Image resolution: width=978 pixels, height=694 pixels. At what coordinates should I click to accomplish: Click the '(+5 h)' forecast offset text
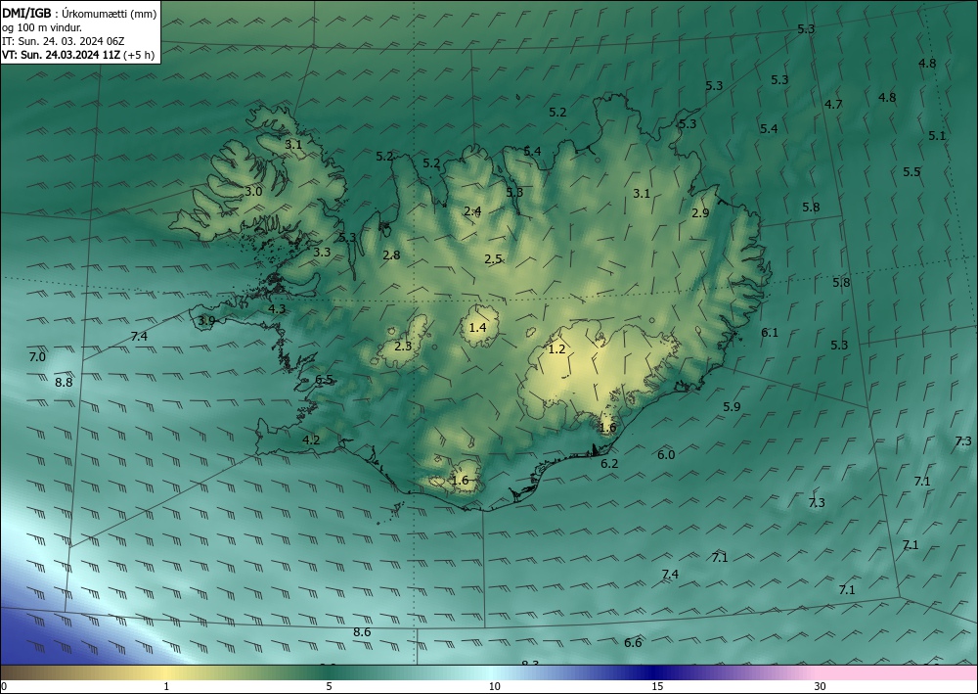[x=139, y=55]
